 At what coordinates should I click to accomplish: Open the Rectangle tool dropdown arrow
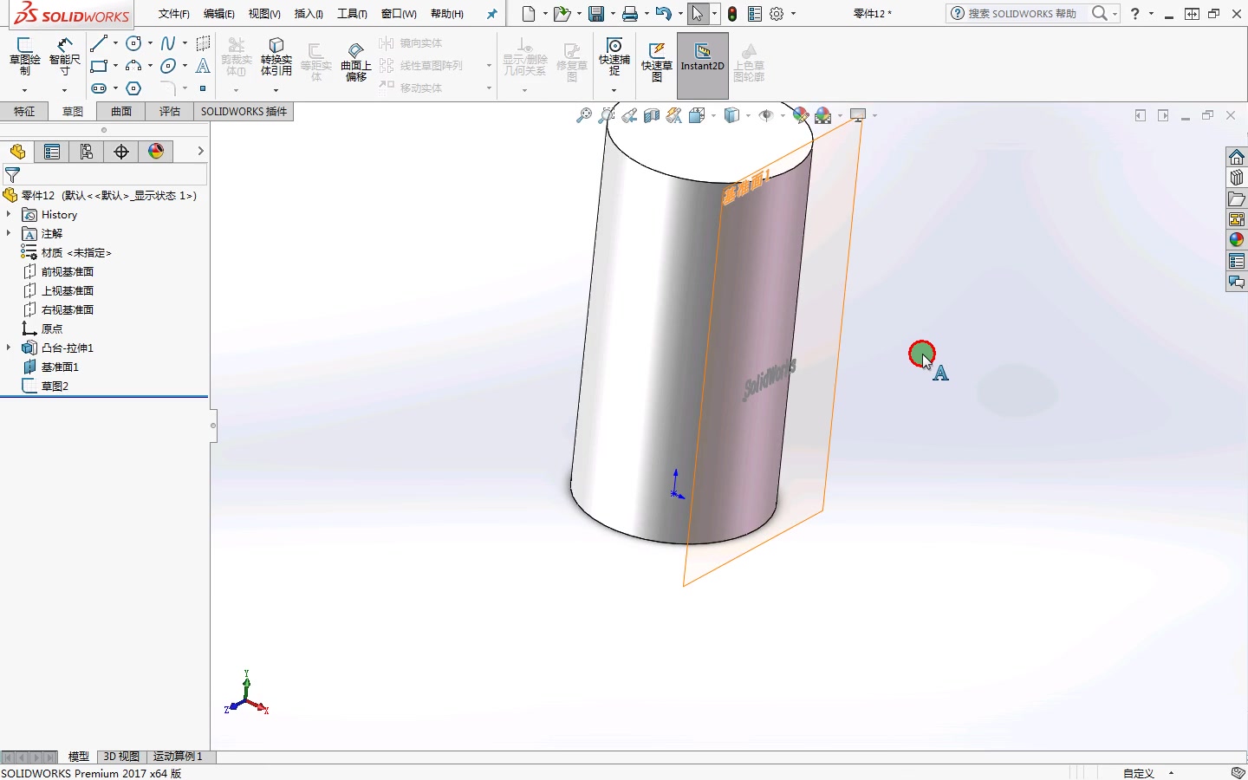pos(115,66)
